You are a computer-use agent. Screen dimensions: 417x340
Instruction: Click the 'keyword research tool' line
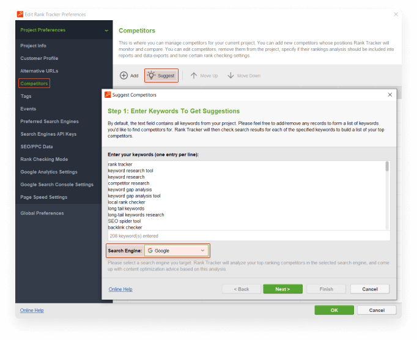(131, 171)
